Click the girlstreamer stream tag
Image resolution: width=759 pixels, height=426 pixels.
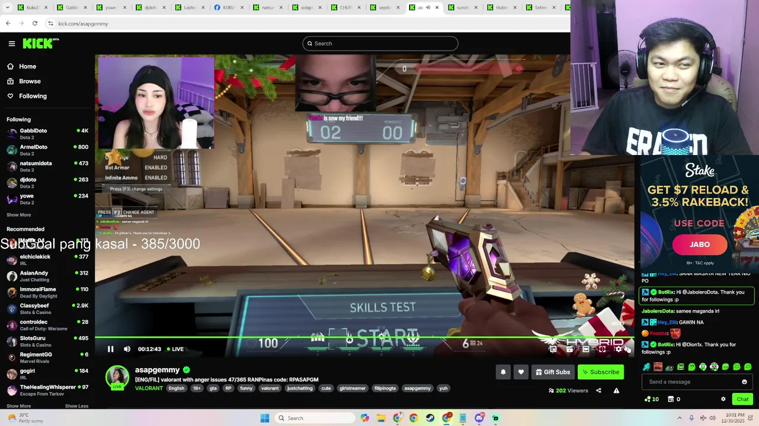pos(352,388)
